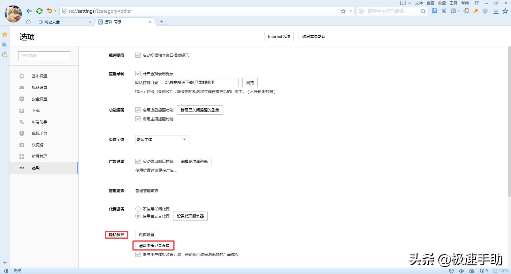Toggle 启动弹出窗口拦截 checkbox
511x274 pixels.
(x=138, y=161)
